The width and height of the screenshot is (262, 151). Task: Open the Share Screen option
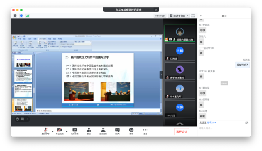tap(75, 131)
